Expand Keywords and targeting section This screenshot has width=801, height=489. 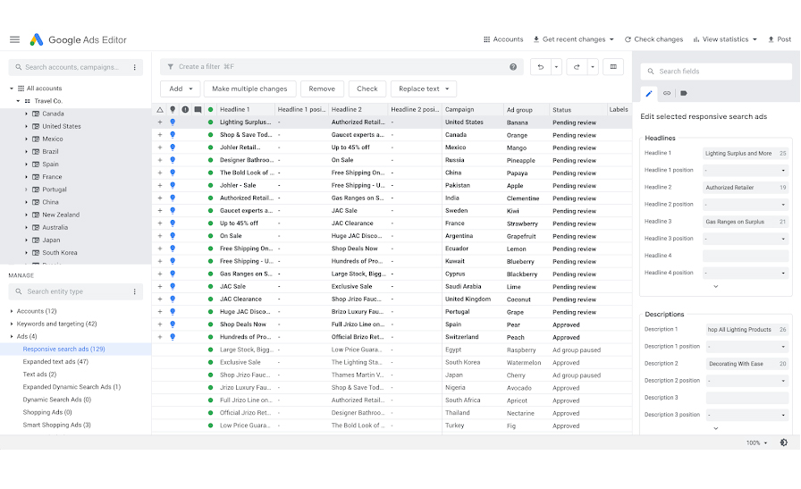click(12, 324)
